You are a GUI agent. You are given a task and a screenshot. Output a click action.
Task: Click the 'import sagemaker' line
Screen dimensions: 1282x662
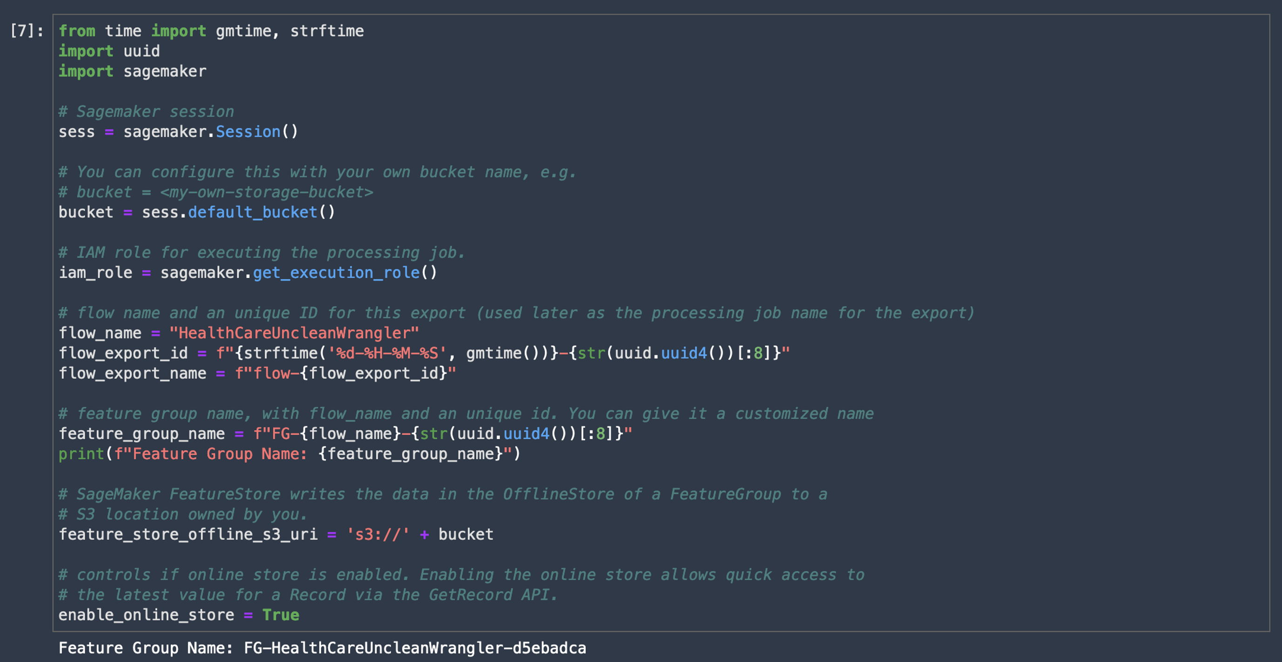(132, 71)
